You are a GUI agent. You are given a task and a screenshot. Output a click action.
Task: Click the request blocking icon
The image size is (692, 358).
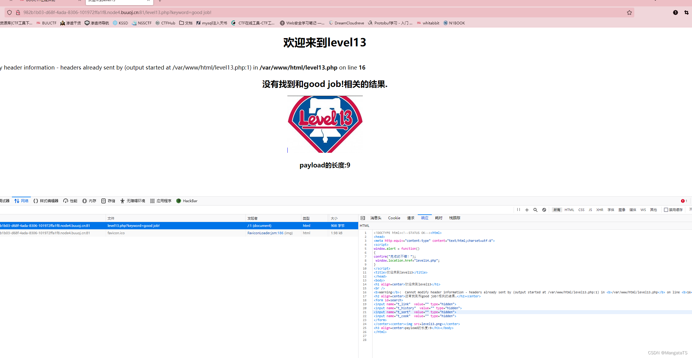[544, 210]
